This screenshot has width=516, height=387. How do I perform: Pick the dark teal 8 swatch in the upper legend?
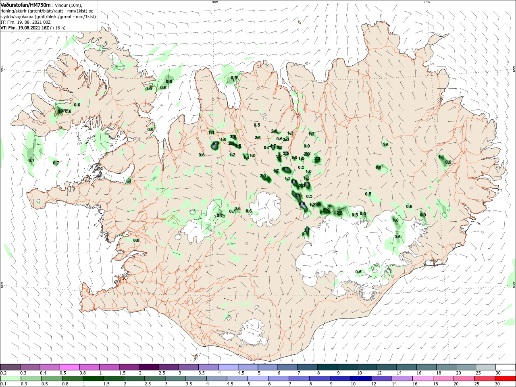tap(327, 367)
